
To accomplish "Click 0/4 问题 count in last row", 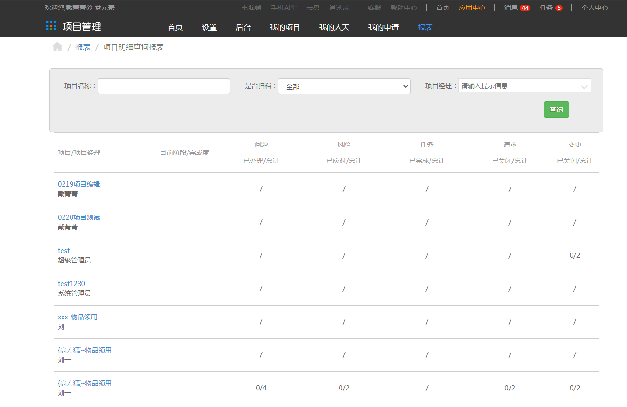I will pos(261,388).
